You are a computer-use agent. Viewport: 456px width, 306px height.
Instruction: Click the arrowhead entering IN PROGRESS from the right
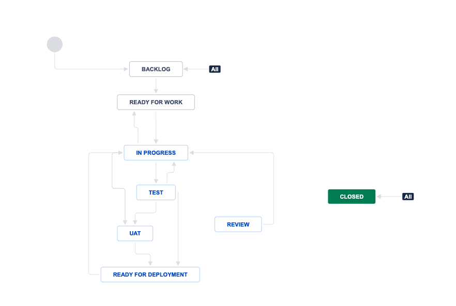coord(192,153)
